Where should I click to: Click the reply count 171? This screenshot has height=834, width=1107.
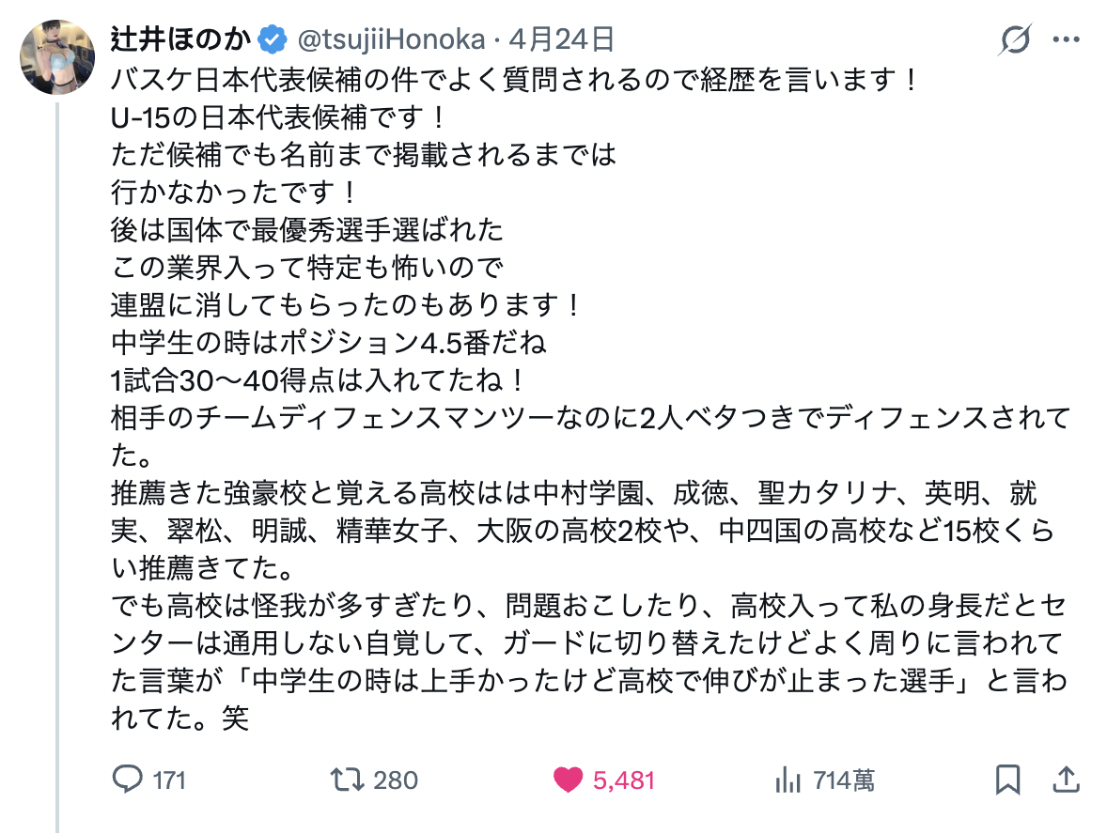click(x=169, y=780)
